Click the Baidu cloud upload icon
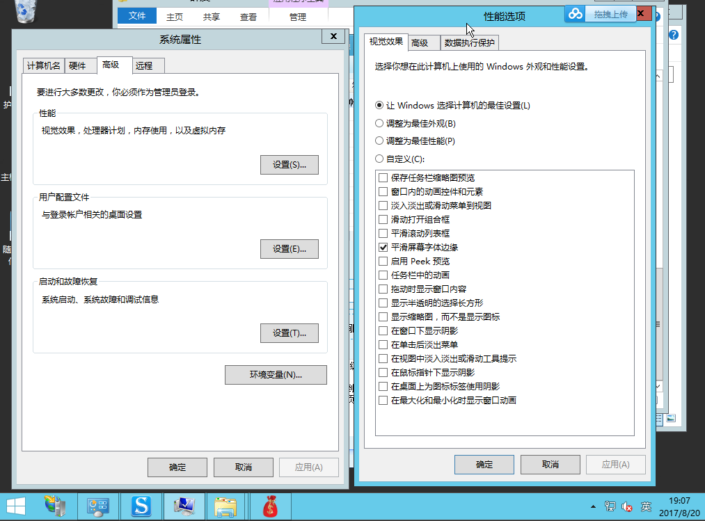This screenshot has width=705, height=521. [x=576, y=14]
